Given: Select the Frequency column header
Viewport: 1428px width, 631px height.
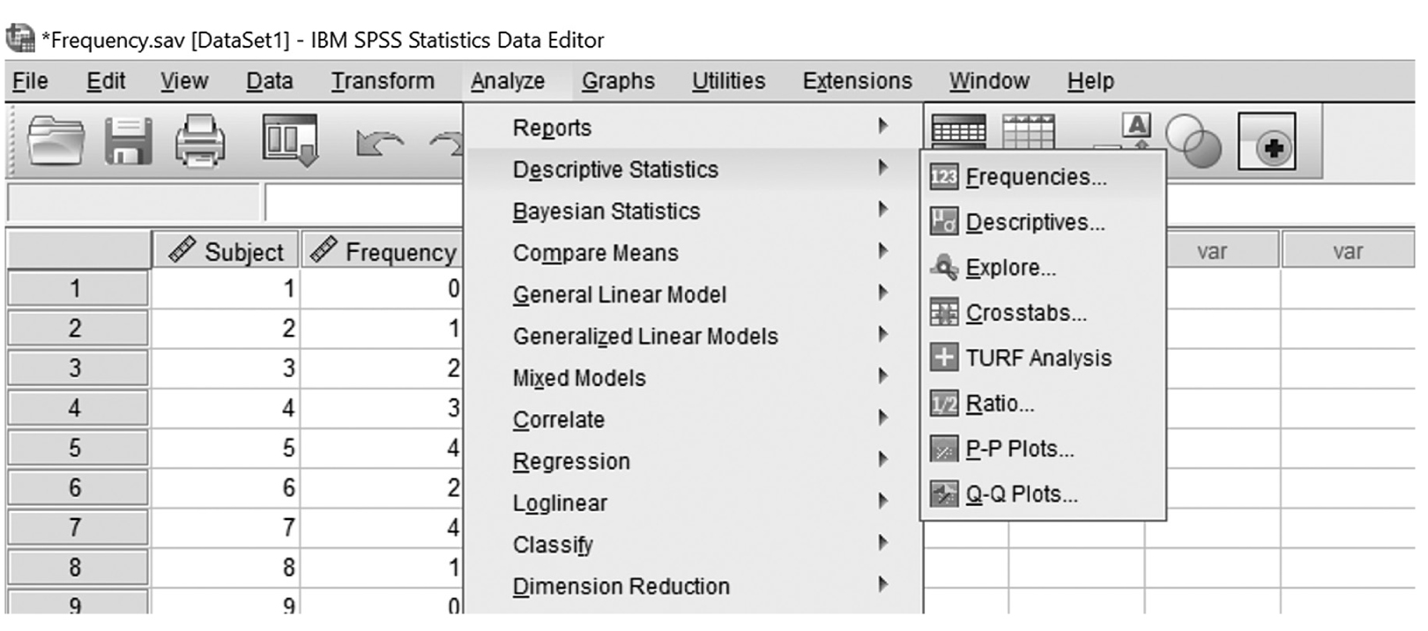Looking at the screenshot, I should click(382, 250).
